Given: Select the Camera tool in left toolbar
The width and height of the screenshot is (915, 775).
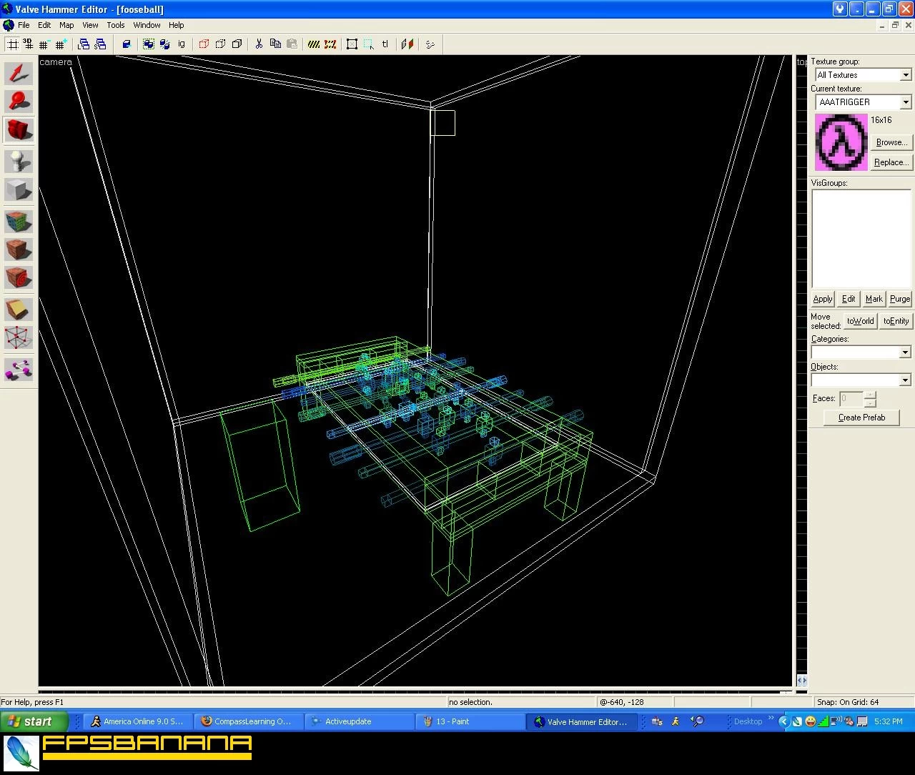Looking at the screenshot, I should (19, 130).
